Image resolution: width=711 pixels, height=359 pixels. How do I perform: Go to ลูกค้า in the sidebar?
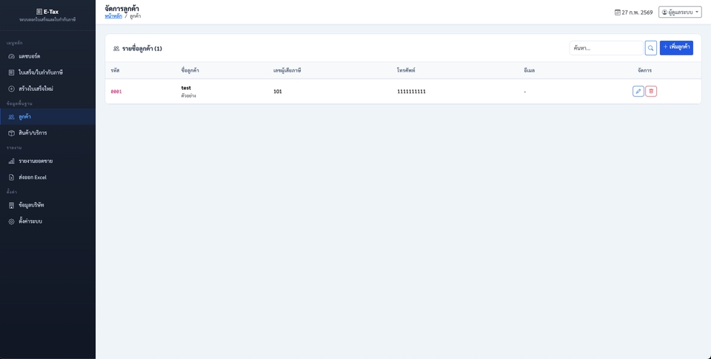click(24, 117)
